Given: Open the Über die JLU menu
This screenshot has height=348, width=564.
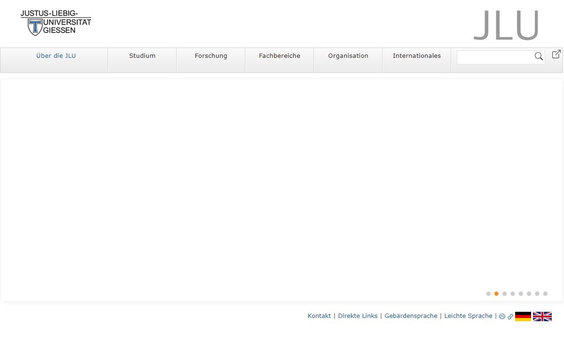Looking at the screenshot, I should (56, 56).
